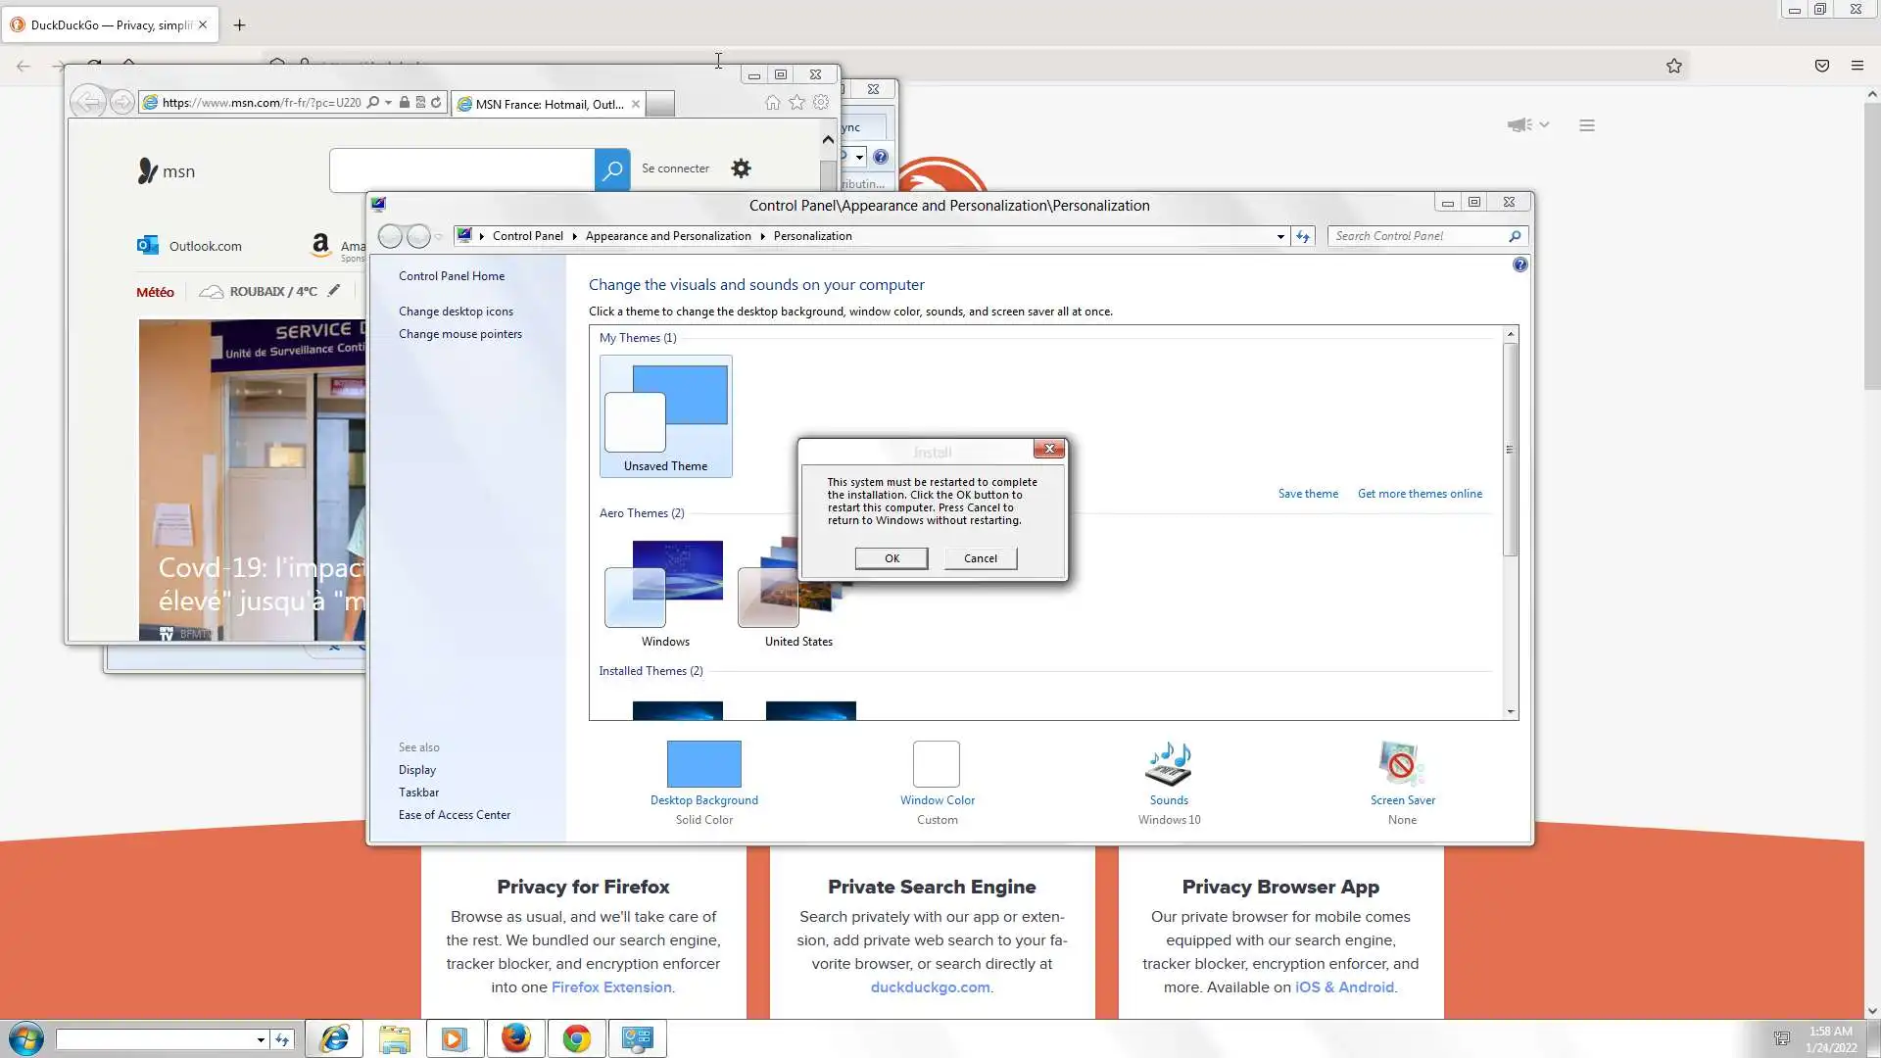Click the Control Panel address refresh icon
This screenshot has width=1881, height=1058.
(1303, 236)
